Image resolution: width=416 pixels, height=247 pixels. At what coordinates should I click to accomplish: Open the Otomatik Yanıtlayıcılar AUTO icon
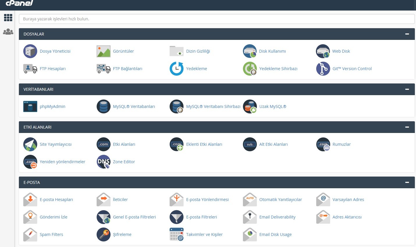pyautogui.click(x=250, y=200)
